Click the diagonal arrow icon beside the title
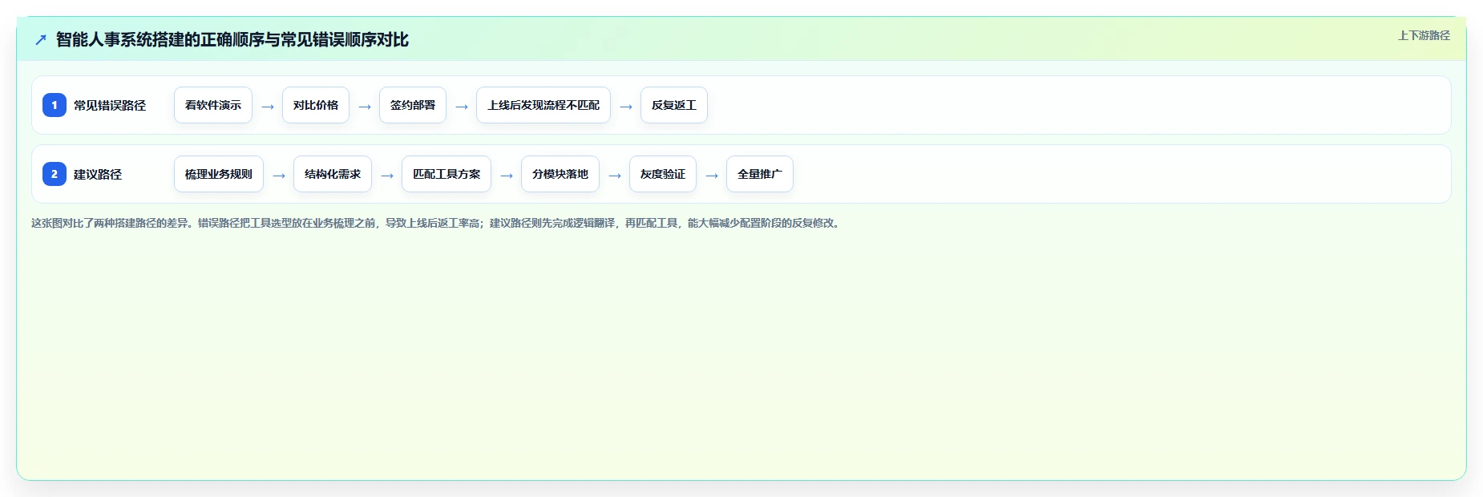The image size is (1483, 497). point(41,40)
